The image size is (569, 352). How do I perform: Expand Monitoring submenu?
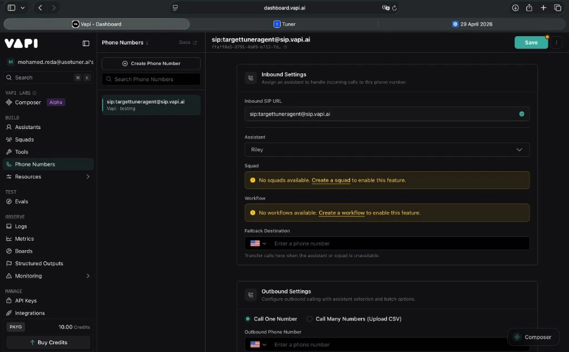click(88, 276)
